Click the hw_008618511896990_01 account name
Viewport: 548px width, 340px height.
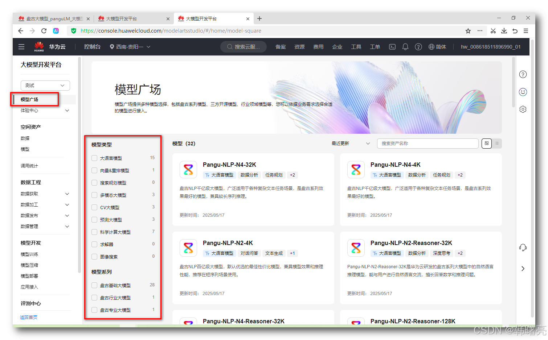coord(491,47)
